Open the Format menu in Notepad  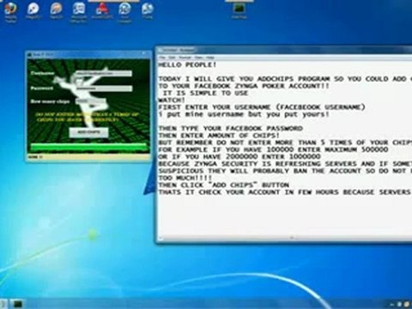[x=185, y=58]
